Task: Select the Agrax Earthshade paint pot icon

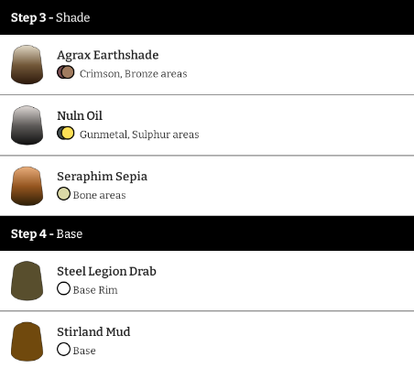Action: pyautogui.click(x=27, y=64)
